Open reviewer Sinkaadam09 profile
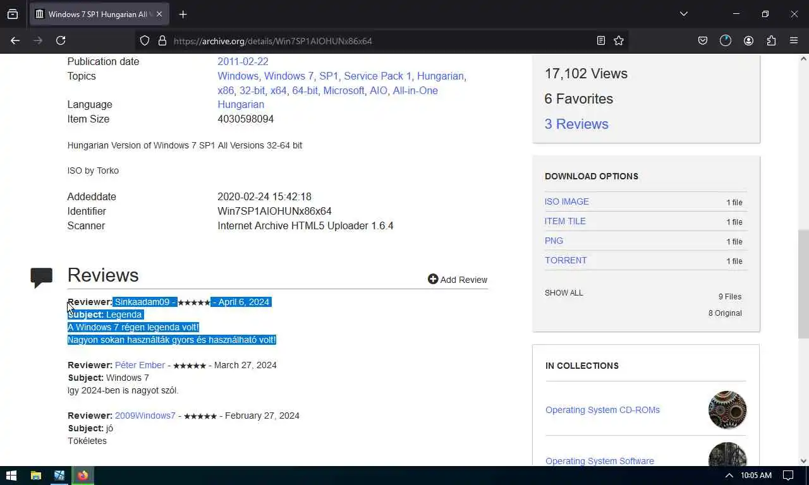Screen dimensions: 809x485 (x=142, y=302)
